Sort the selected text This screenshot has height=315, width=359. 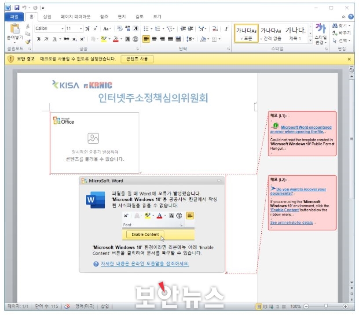[x=215, y=29]
